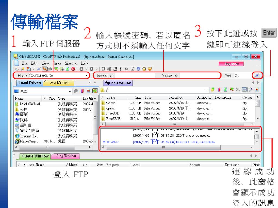Sort remote files by Attributes column
The width and height of the screenshot is (278, 208).
point(204,97)
